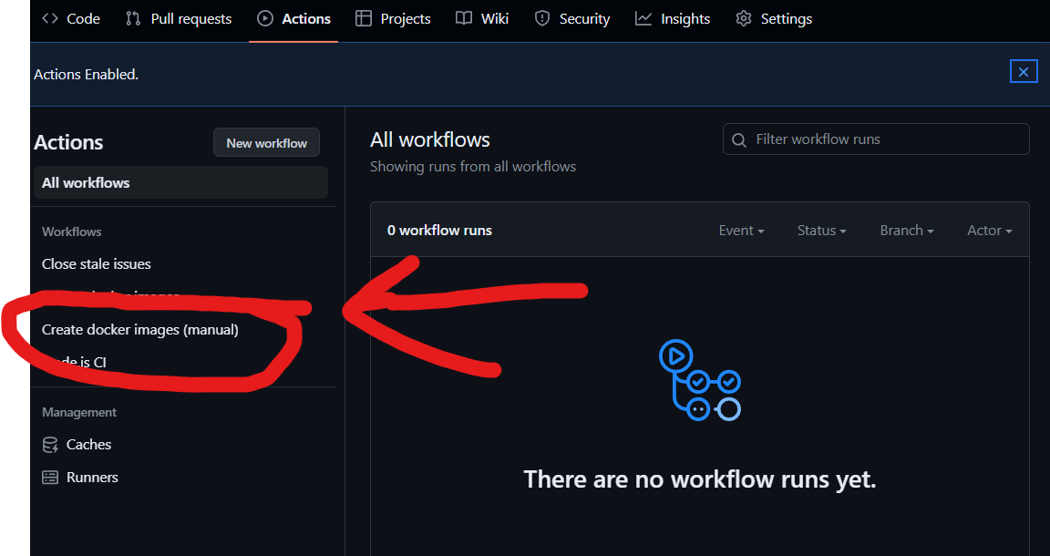Open the Actor filter dropdown
Image resolution: width=1050 pixels, height=556 pixels.
point(990,231)
